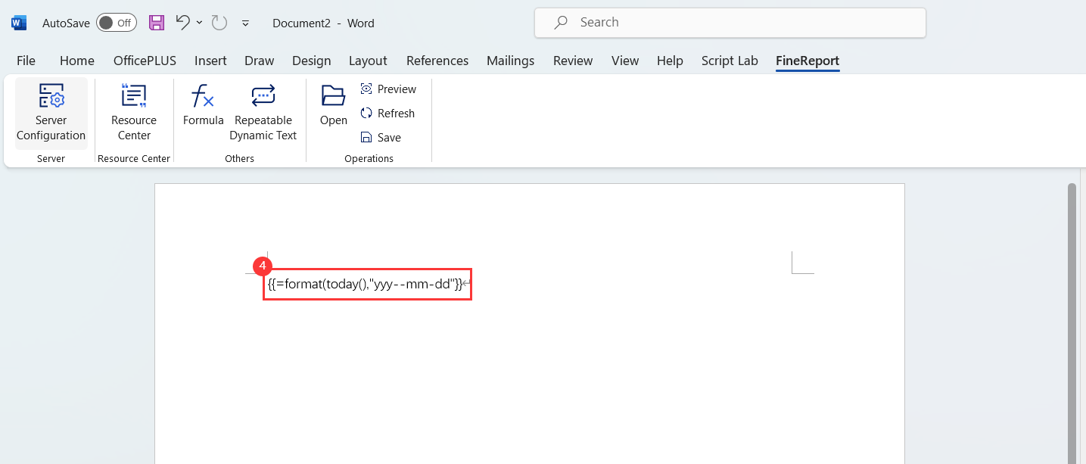The image size is (1086, 464).
Task: Expand the Word icon menu at top left
Action: [x=17, y=23]
